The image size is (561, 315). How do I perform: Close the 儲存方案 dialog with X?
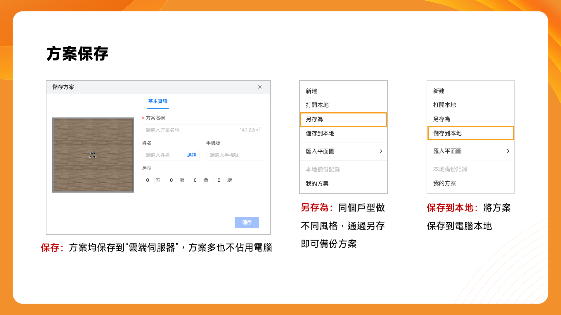point(260,87)
